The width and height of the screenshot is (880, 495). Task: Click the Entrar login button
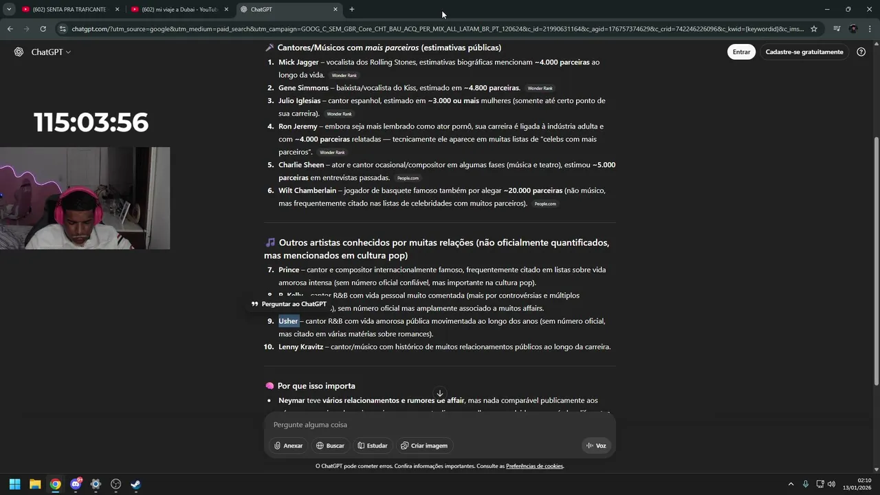click(741, 52)
